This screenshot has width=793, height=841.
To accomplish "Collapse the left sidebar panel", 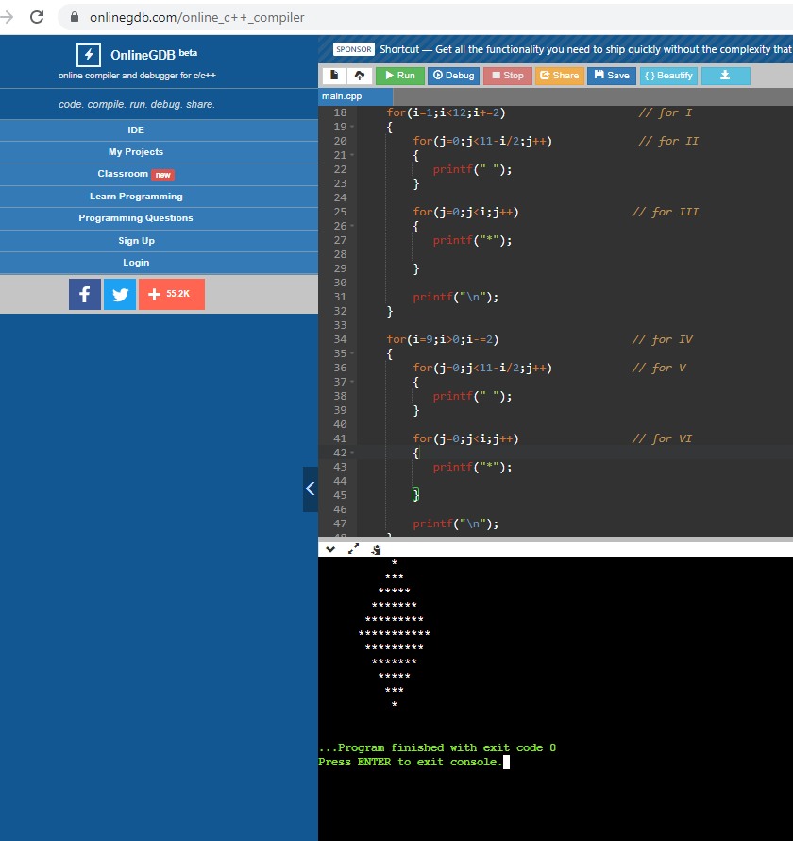I will click(311, 489).
